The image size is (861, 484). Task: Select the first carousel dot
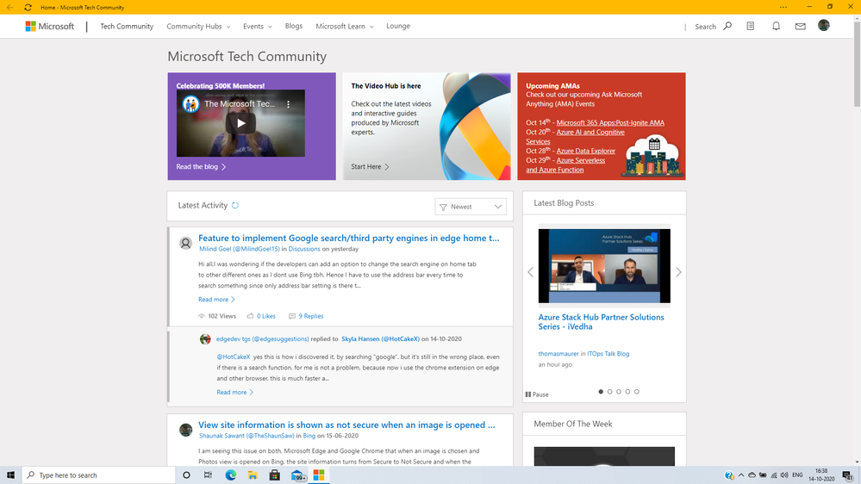(601, 392)
